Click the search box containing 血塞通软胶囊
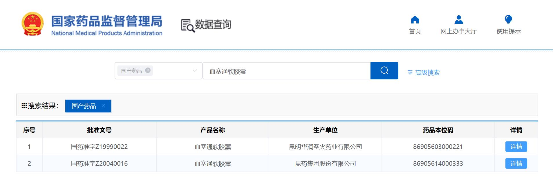Viewport: 553px width, 195px height. point(286,71)
